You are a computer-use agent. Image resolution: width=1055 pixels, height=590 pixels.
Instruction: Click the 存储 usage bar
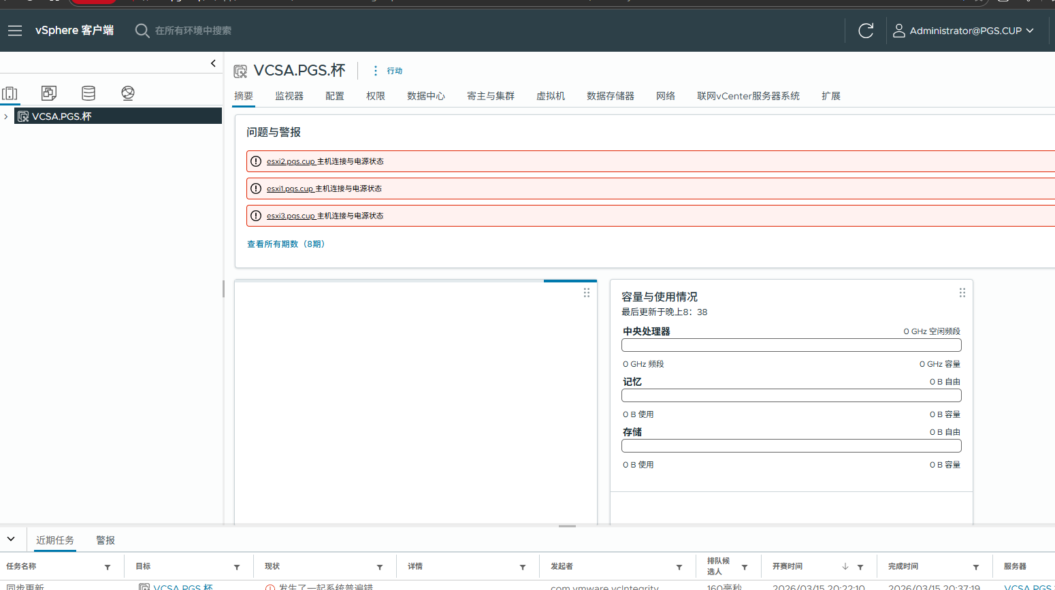(792, 446)
